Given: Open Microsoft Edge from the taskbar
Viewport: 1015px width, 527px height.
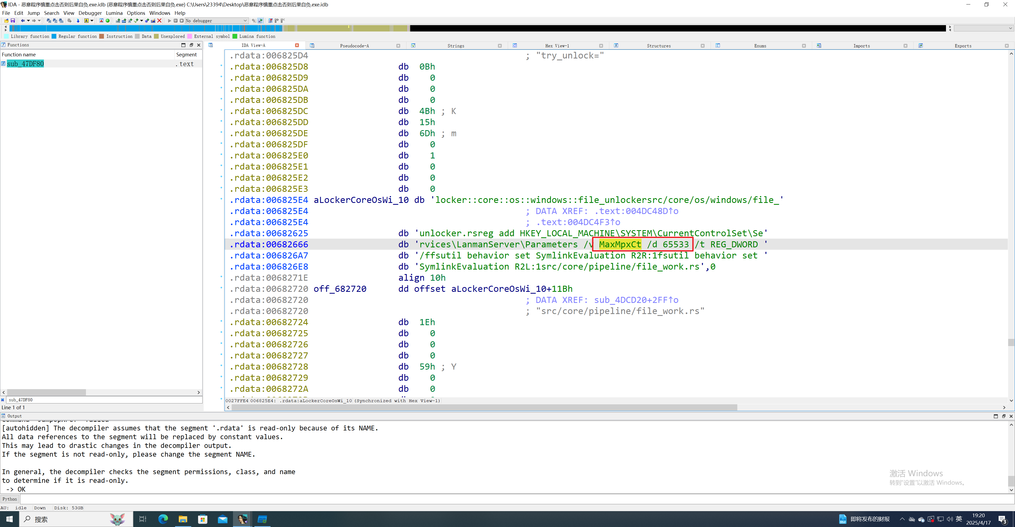Looking at the screenshot, I should pyautogui.click(x=163, y=519).
